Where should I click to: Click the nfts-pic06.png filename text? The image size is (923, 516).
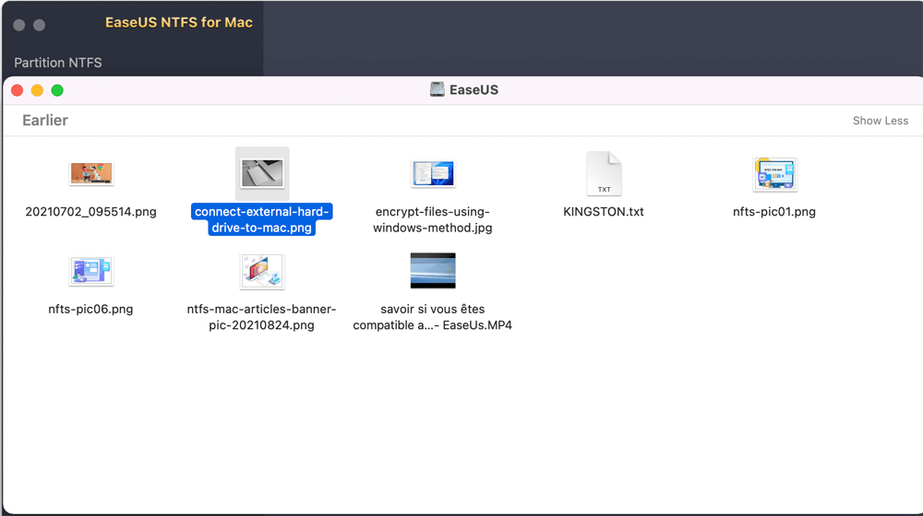[90, 310]
